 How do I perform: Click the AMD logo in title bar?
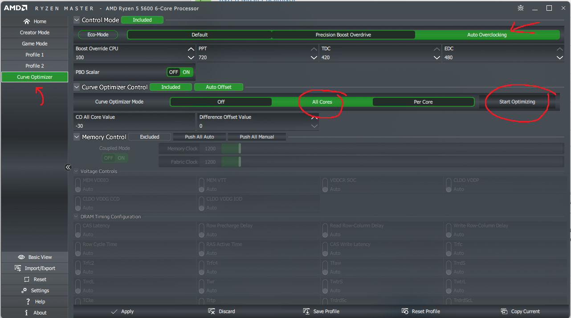coord(16,8)
